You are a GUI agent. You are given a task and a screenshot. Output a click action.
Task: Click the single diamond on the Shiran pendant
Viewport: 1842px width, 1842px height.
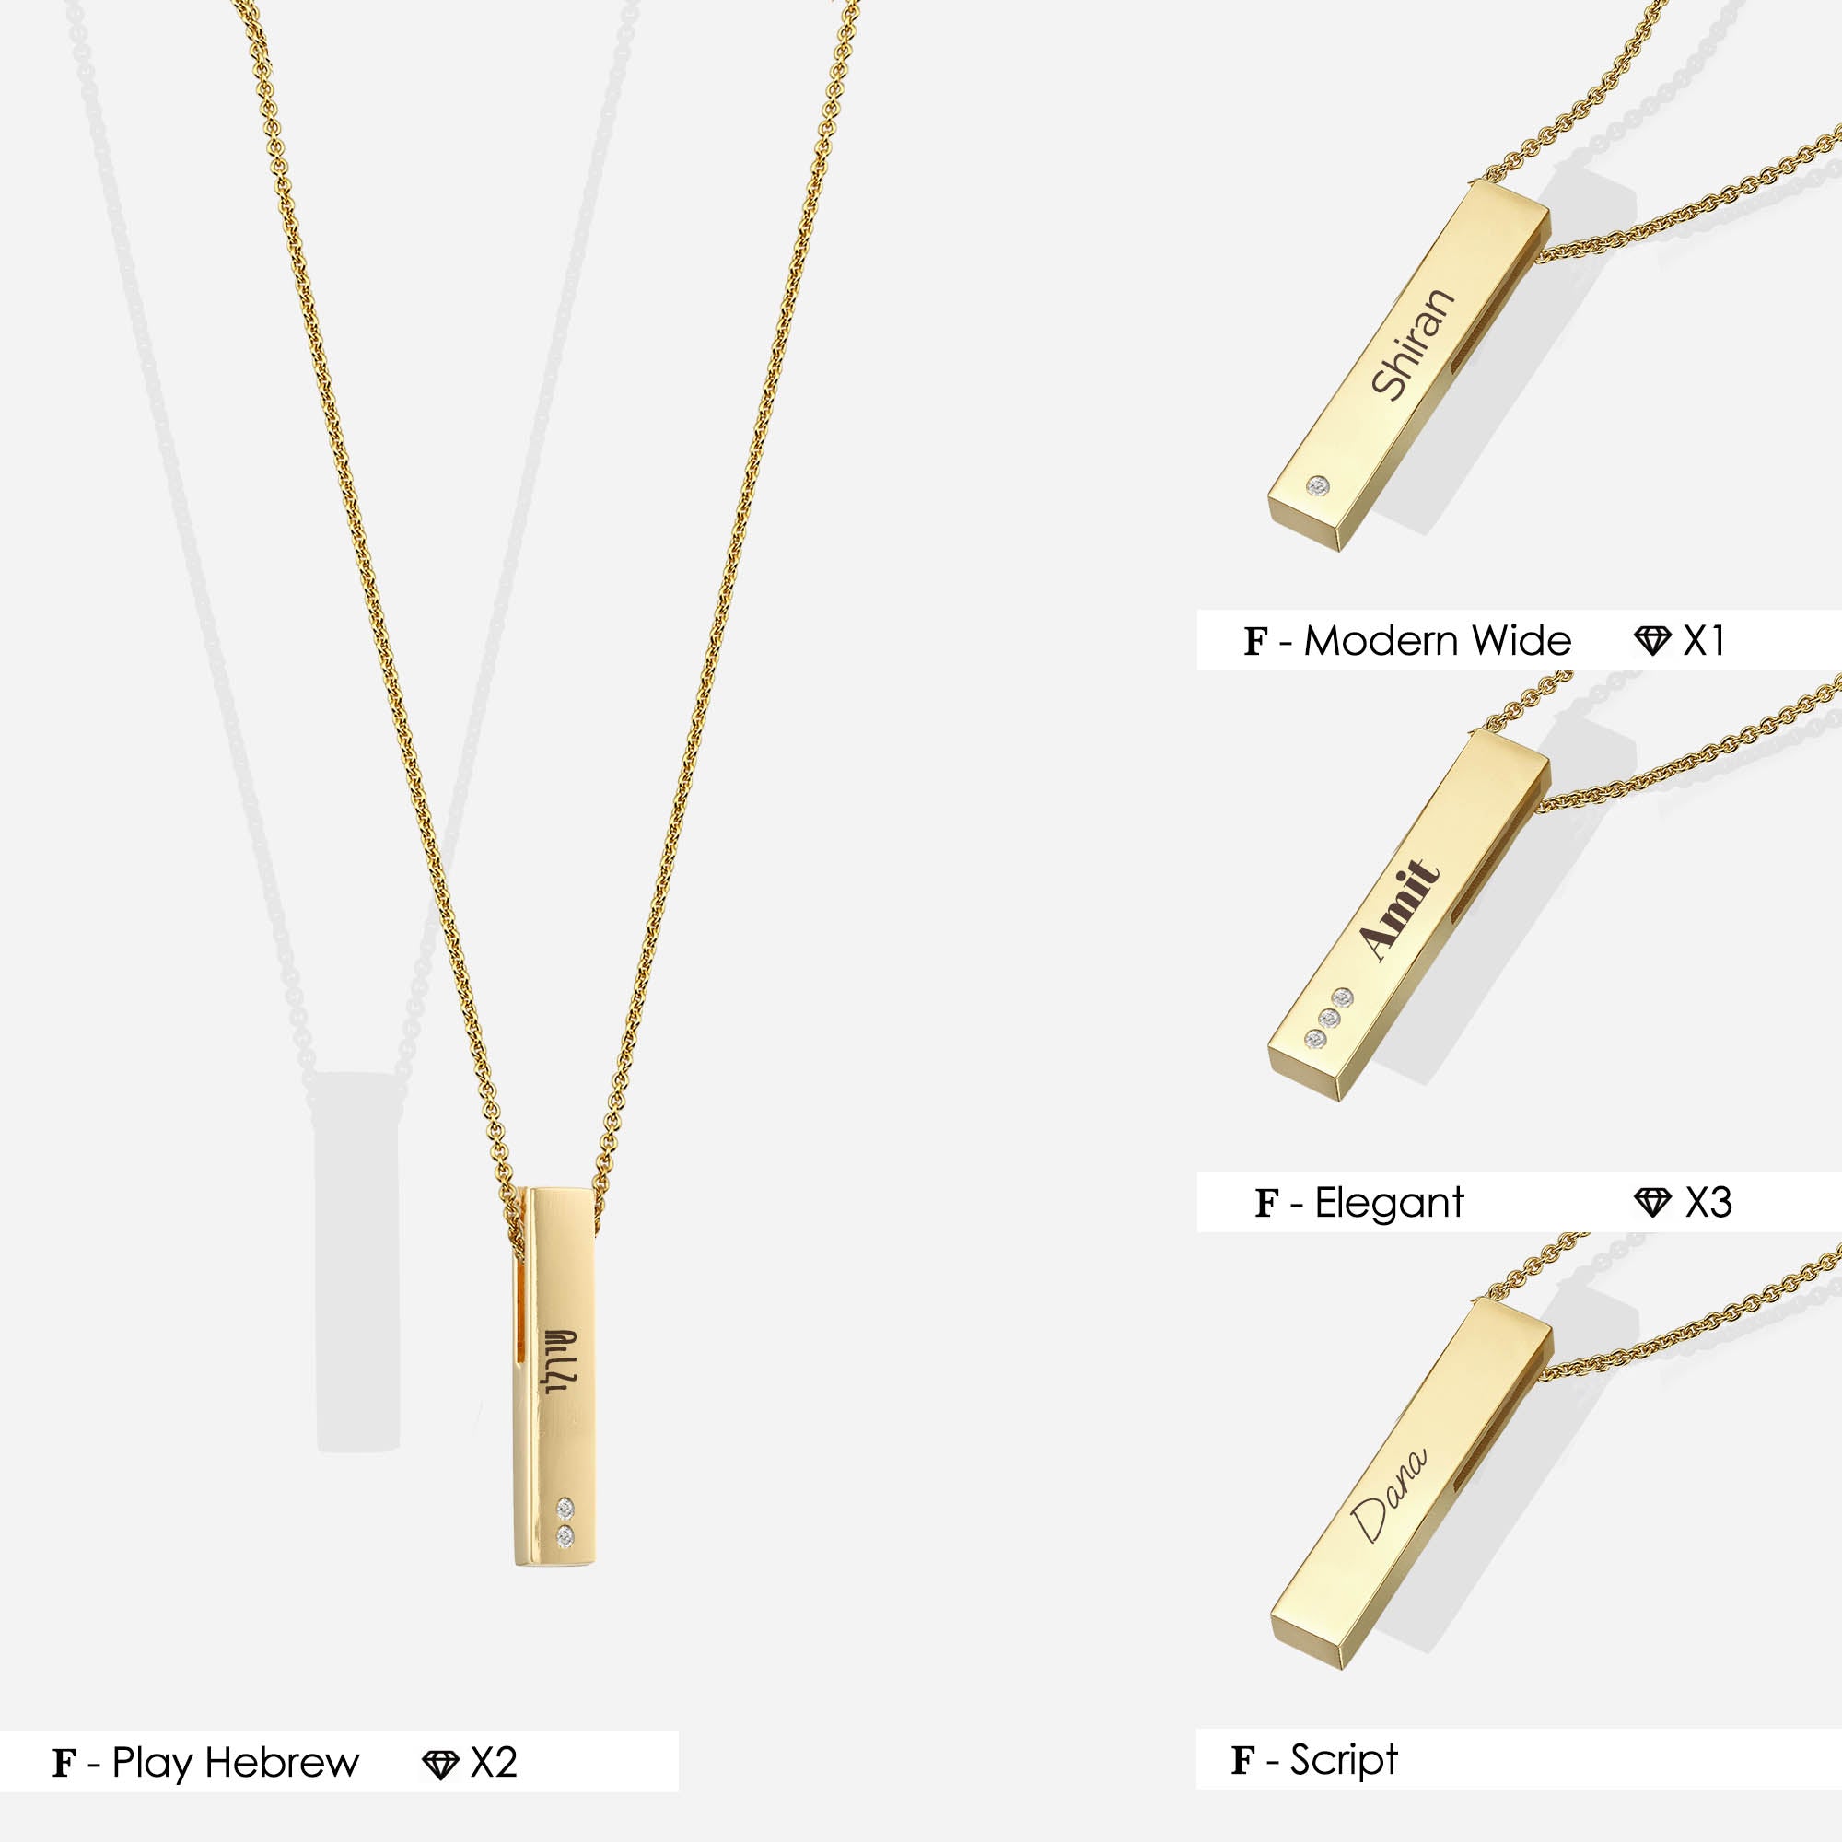click(x=1318, y=486)
